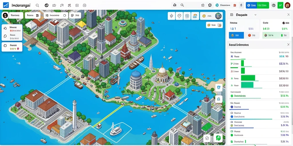293x146 pixels.
Task: Click the small yellow-icon chip under coin balance
Action: (214, 25)
